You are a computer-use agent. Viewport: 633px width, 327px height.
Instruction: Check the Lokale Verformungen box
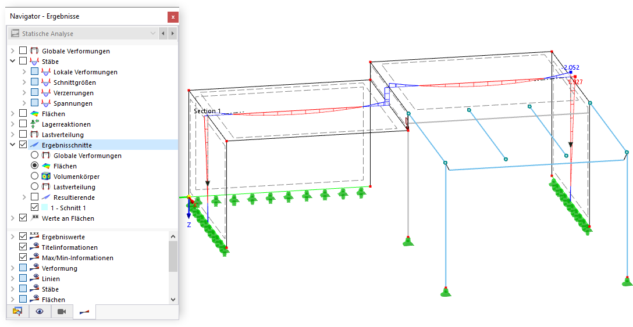(35, 71)
